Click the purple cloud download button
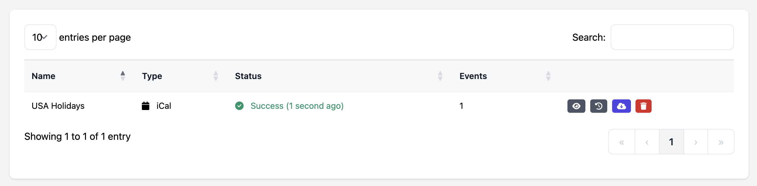This screenshot has height=186, width=757. coord(621,106)
